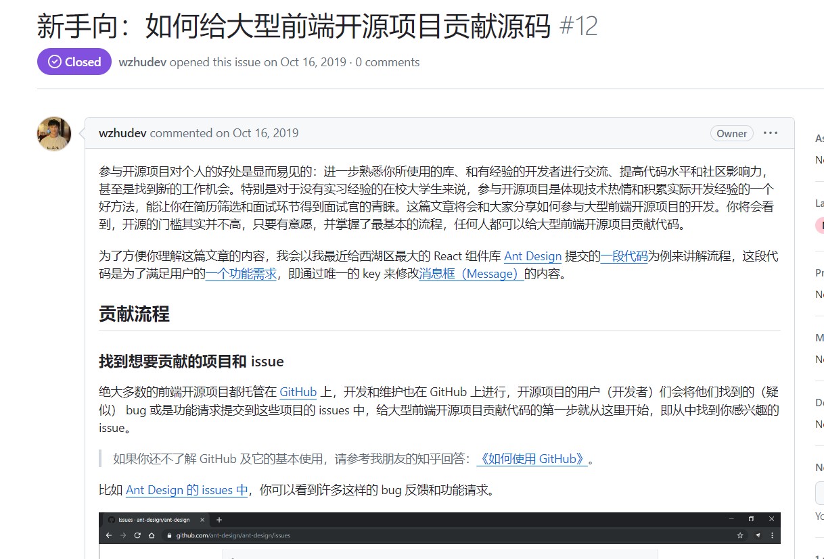Click the tab close X in embedded browser screenshot
Image resolution: width=824 pixels, height=559 pixels.
pos(202,520)
